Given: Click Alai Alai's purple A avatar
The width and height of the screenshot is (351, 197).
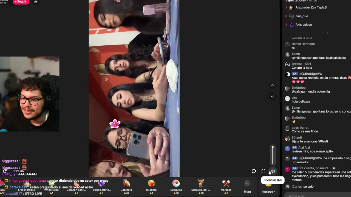Looking at the screenshot, I should 287,149.
